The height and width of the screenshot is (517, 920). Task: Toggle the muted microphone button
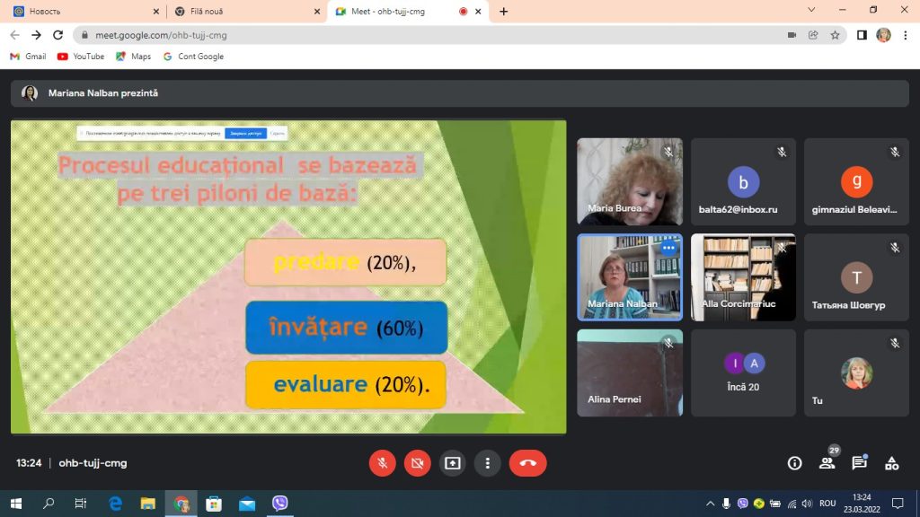(382, 463)
